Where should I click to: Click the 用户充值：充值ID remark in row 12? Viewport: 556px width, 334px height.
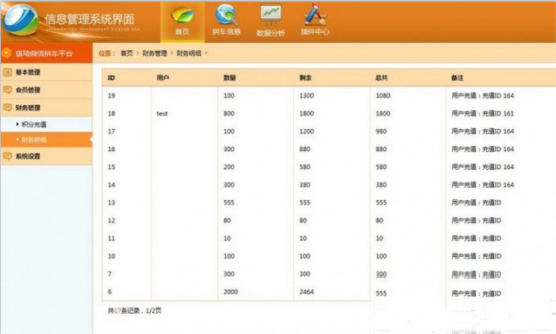point(476,220)
